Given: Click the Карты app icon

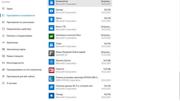Looking at the screenshot, I should [51, 19].
